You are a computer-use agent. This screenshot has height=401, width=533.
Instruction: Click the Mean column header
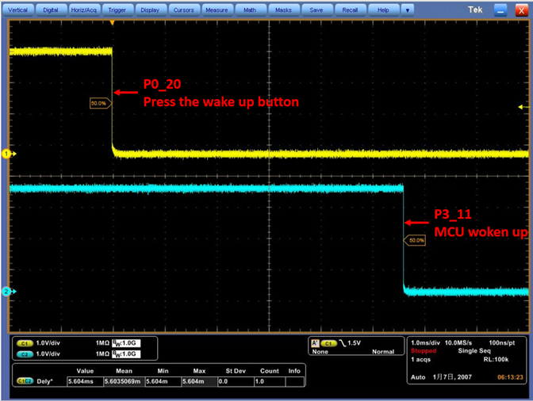(124, 371)
